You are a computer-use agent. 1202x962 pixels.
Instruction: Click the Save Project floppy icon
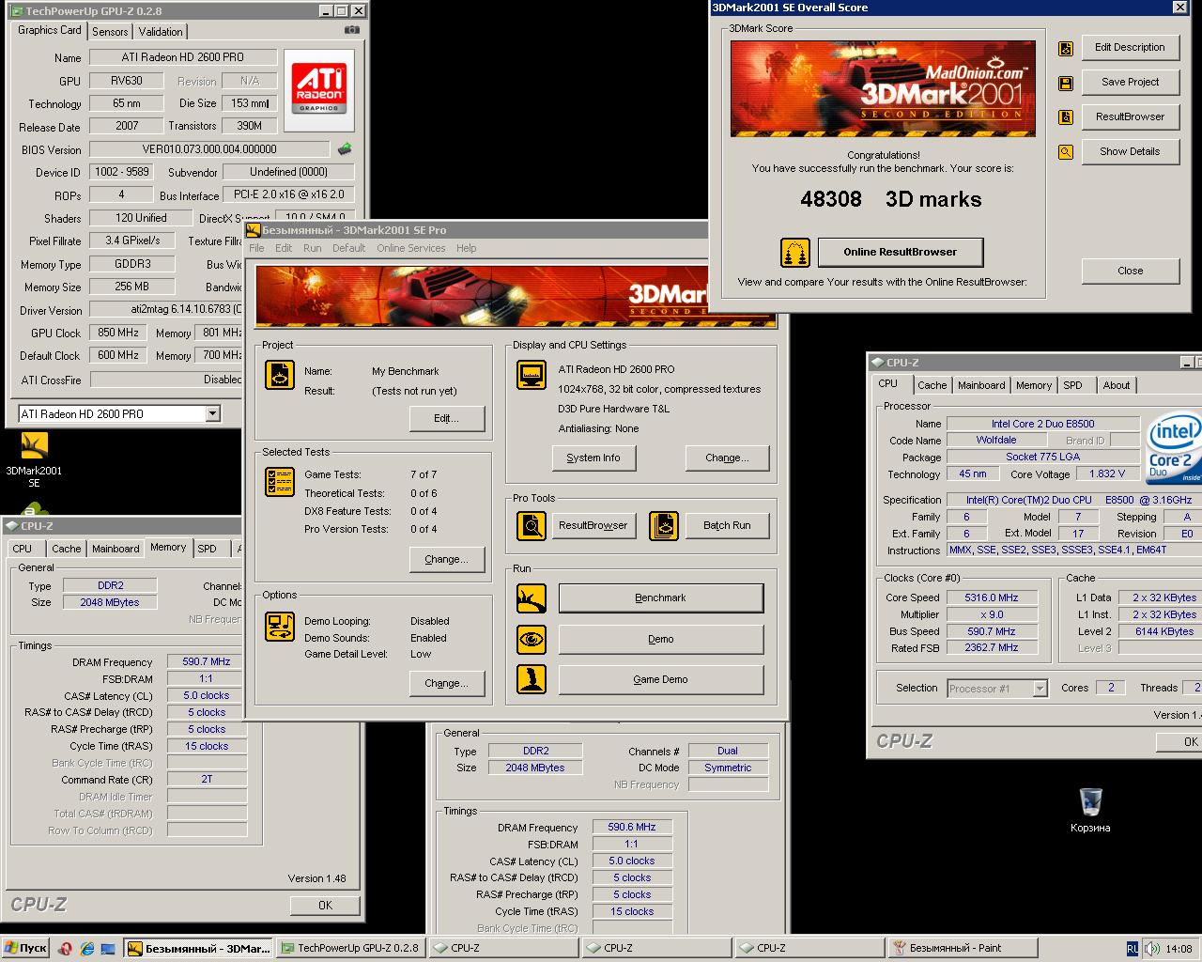coord(1066,83)
